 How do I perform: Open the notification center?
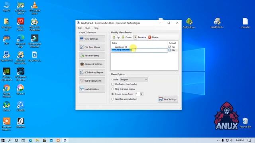pyautogui.click(x=249, y=140)
